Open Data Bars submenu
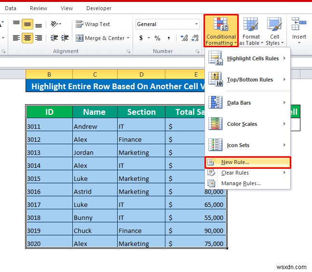 click(x=247, y=103)
